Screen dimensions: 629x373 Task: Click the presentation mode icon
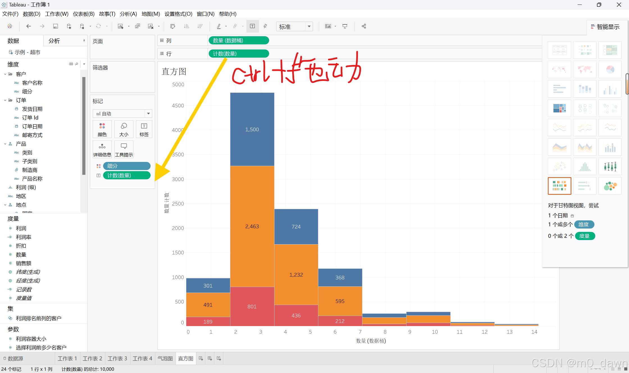pos(345,26)
